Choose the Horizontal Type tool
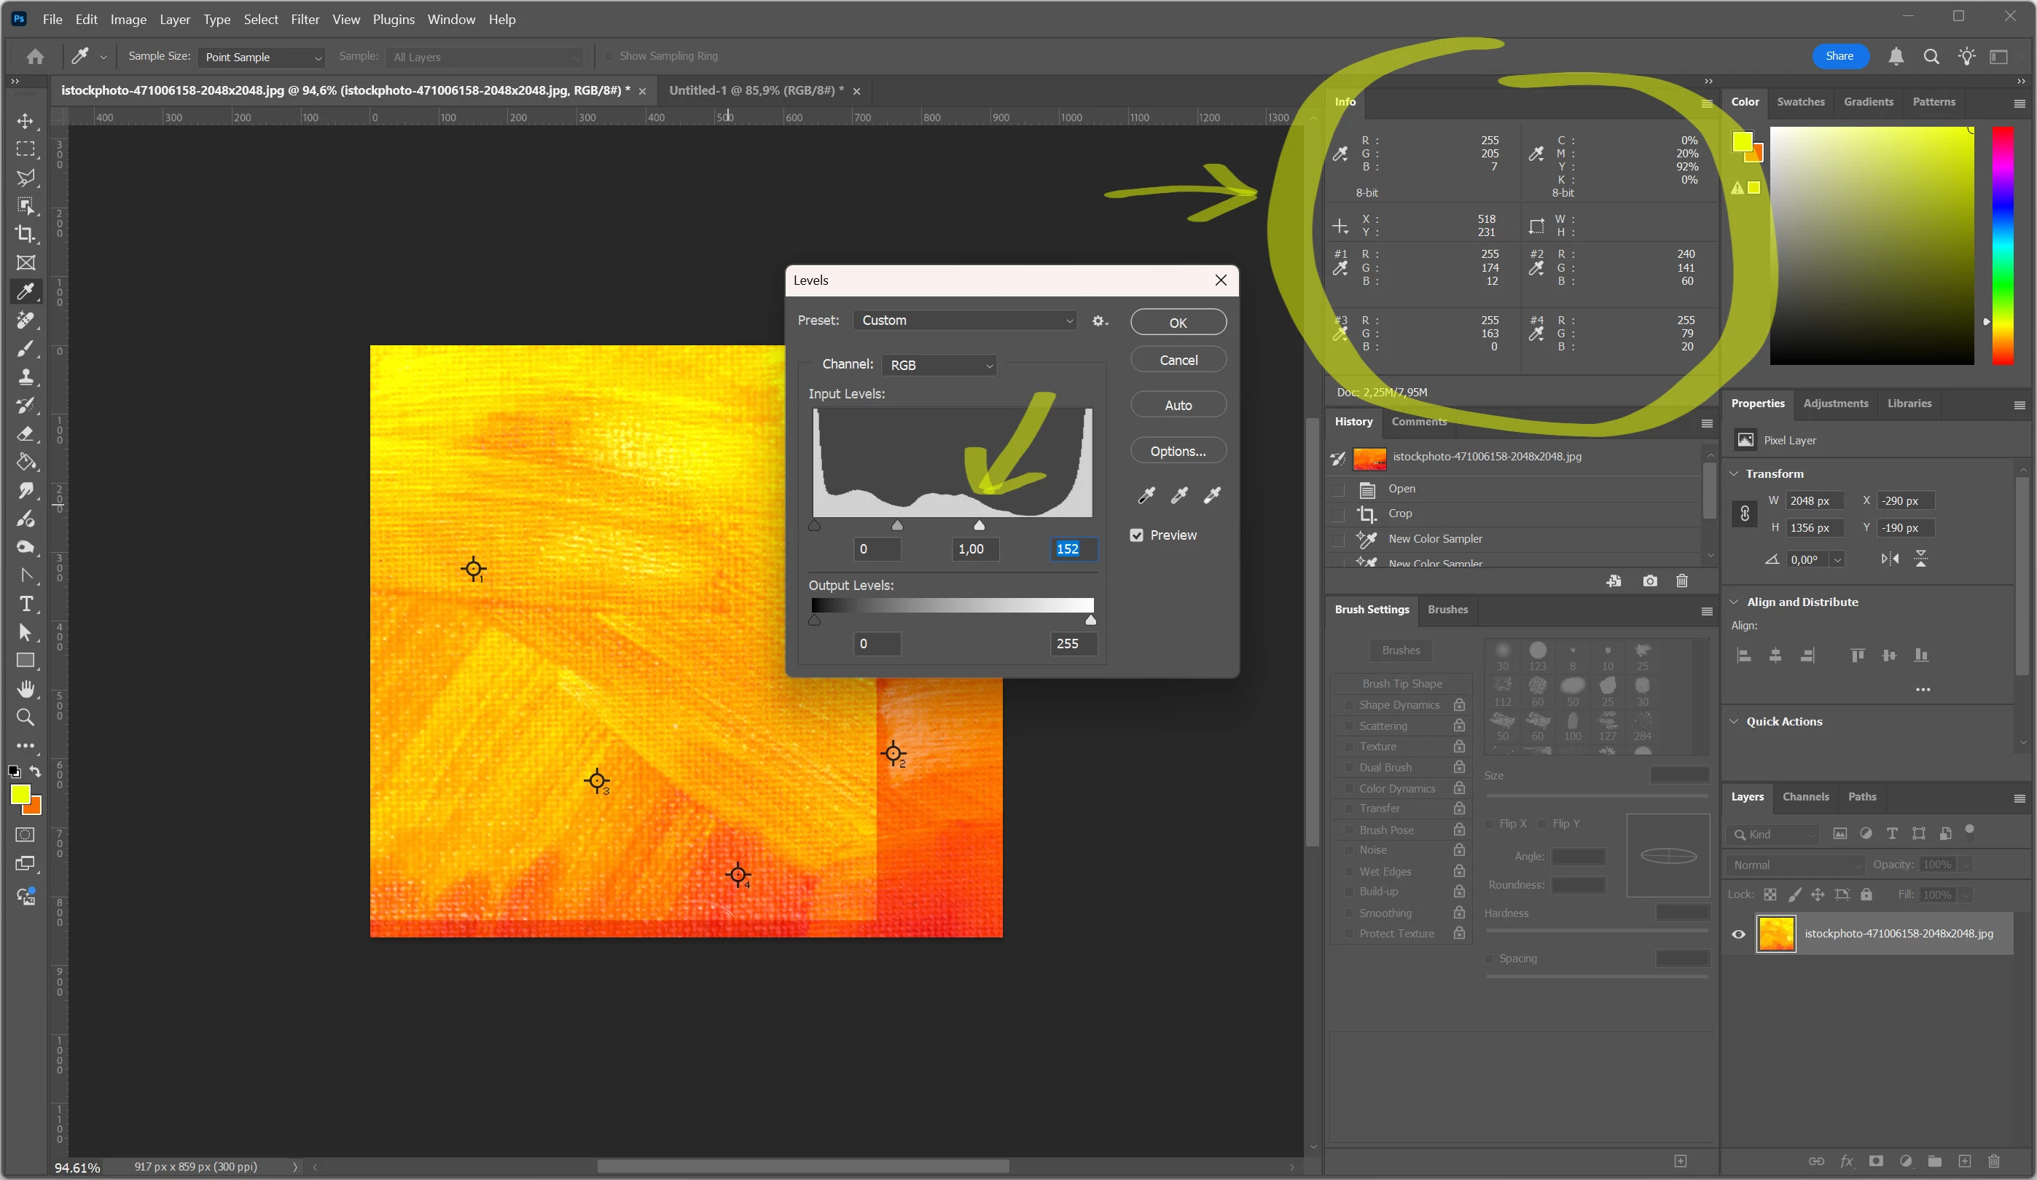Image resolution: width=2037 pixels, height=1180 pixels. tap(25, 603)
